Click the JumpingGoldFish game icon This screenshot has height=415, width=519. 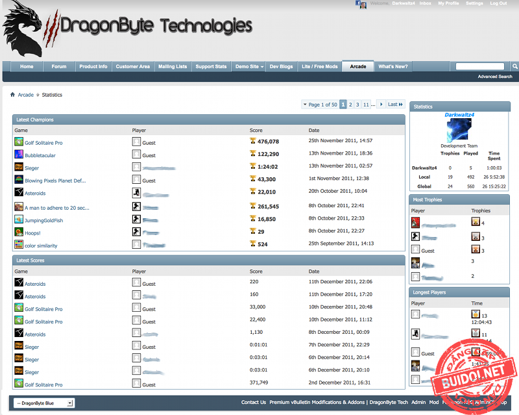pyautogui.click(x=19, y=220)
